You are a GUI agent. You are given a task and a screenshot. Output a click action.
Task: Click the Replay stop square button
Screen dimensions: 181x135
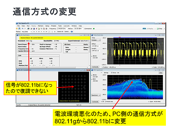(55, 31)
